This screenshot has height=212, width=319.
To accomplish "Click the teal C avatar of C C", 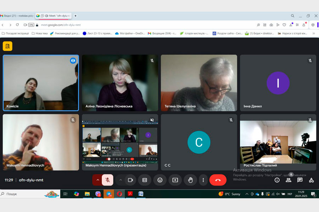I will click(x=199, y=142).
